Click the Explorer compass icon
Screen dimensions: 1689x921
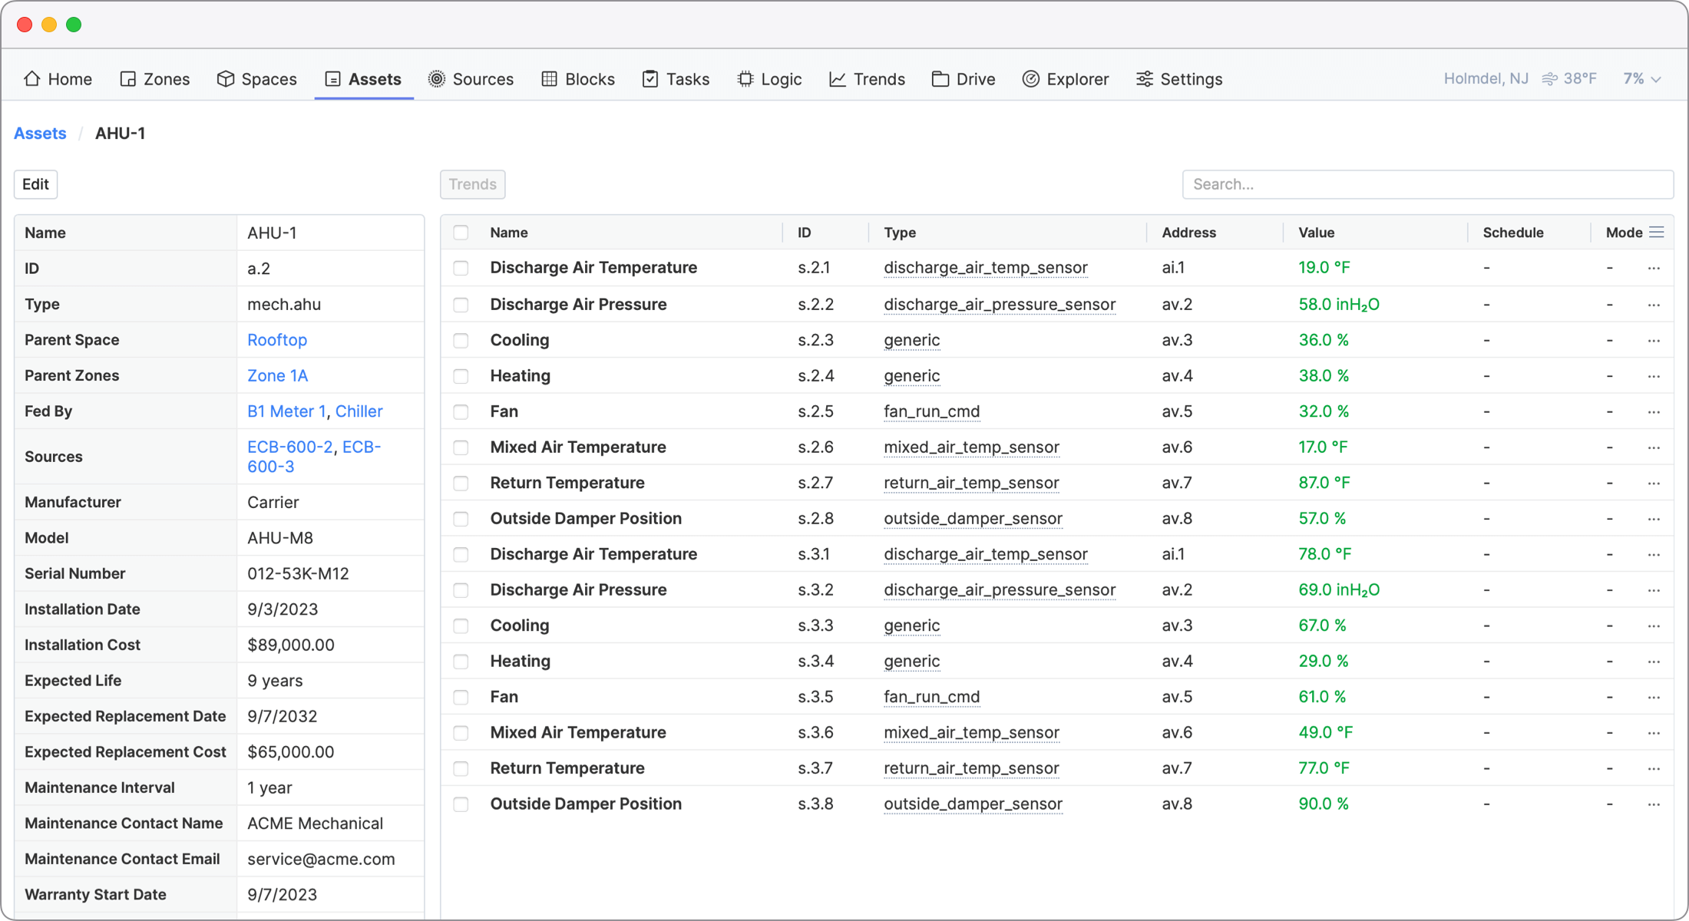click(1030, 79)
